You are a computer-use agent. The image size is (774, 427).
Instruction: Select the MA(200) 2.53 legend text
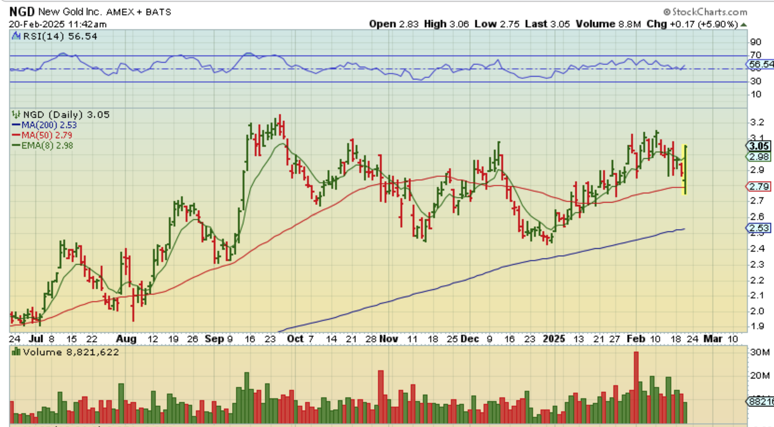pyautogui.click(x=49, y=125)
